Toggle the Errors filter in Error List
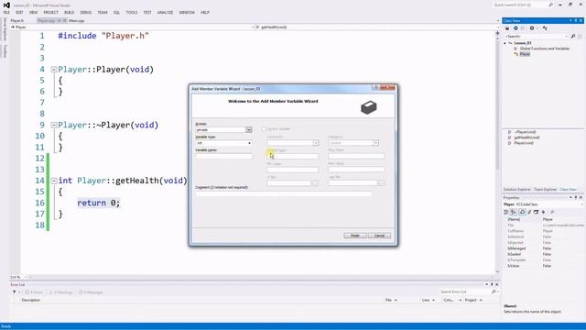 point(34,292)
